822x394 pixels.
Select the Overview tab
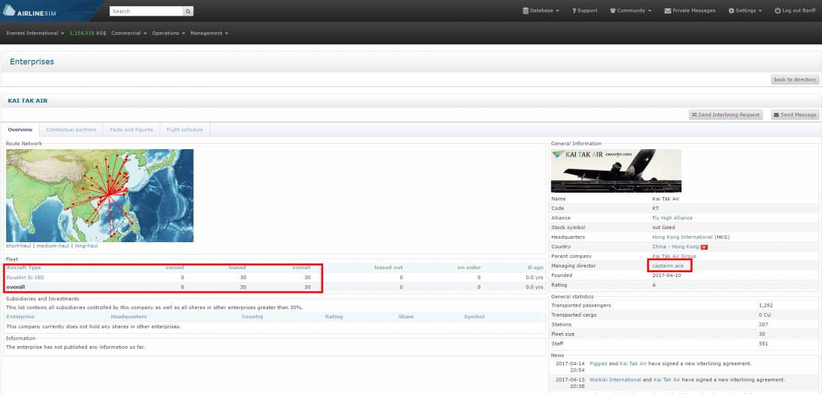coord(20,129)
